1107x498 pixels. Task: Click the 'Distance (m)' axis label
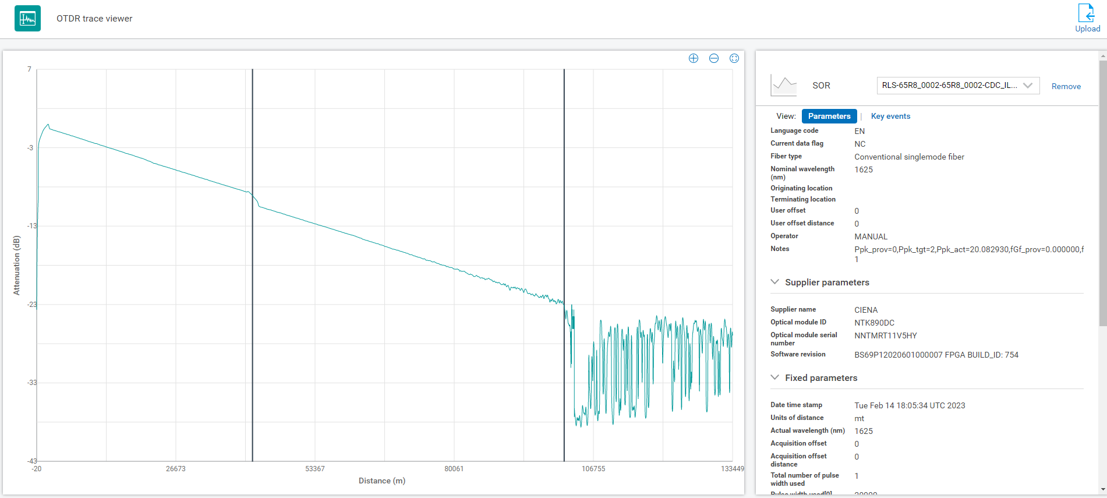tap(382, 481)
